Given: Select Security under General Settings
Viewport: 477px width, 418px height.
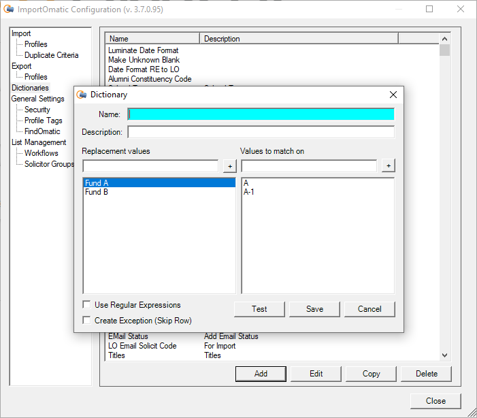Looking at the screenshot, I should pos(37,110).
